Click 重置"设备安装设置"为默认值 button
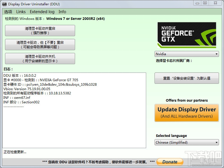Viewport: 224px width, 168px height. click(x=186, y=78)
